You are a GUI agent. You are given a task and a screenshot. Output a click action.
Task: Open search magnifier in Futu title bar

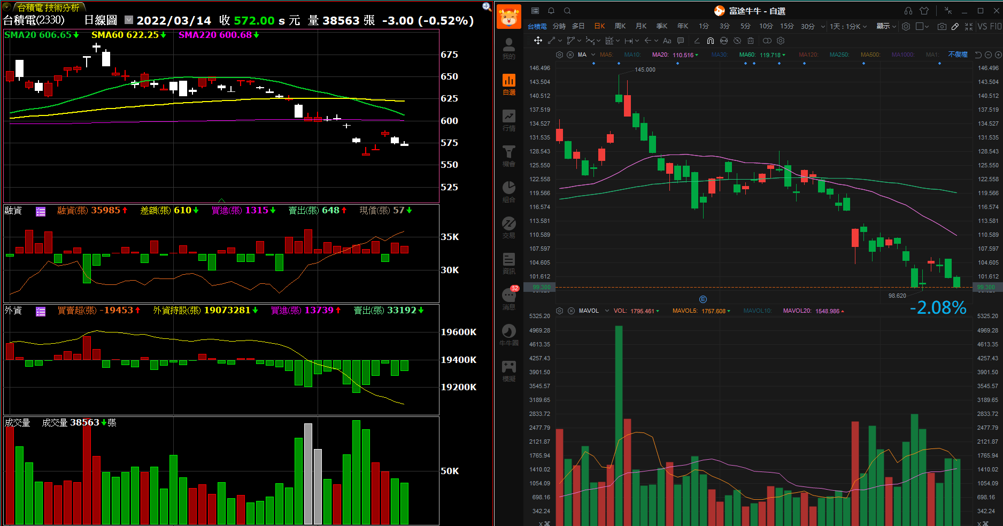567,11
